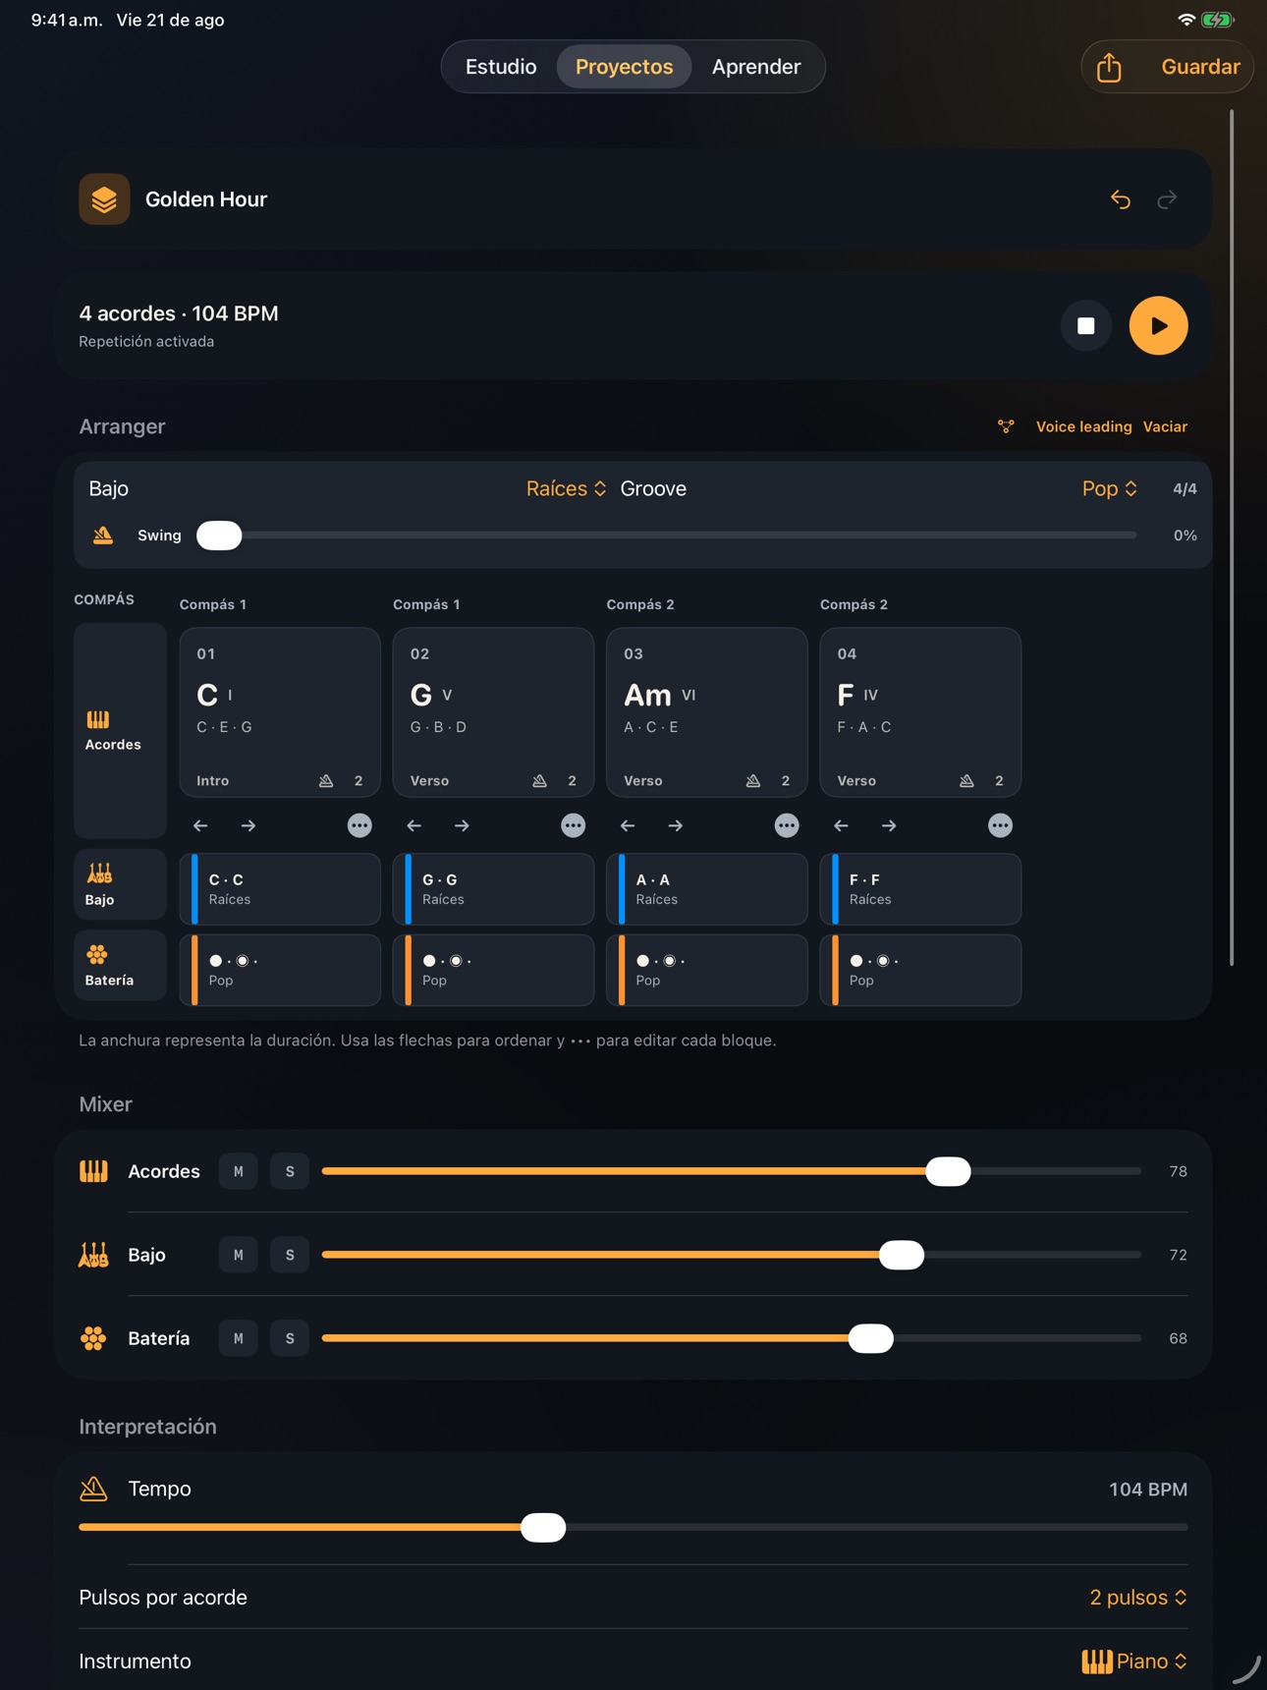Click the Acordes volume slider in Mixer
The image size is (1267, 1690).
pyautogui.click(x=732, y=1171)
